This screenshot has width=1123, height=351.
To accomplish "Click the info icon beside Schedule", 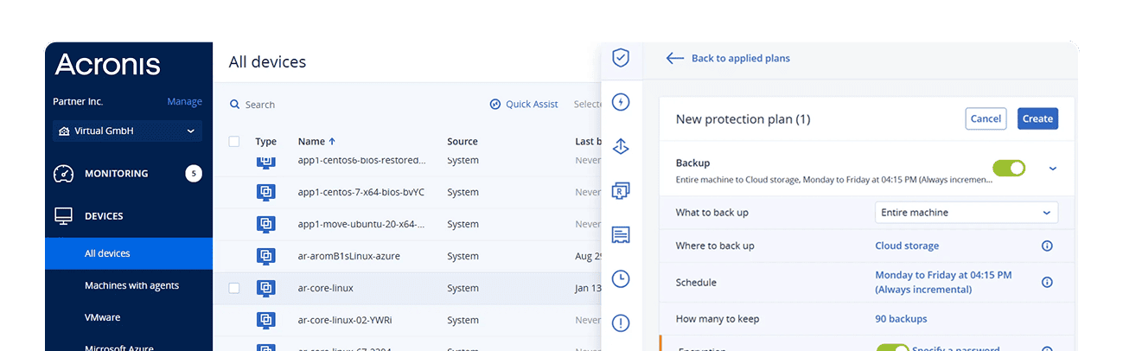I will (x=1047, y=282).
